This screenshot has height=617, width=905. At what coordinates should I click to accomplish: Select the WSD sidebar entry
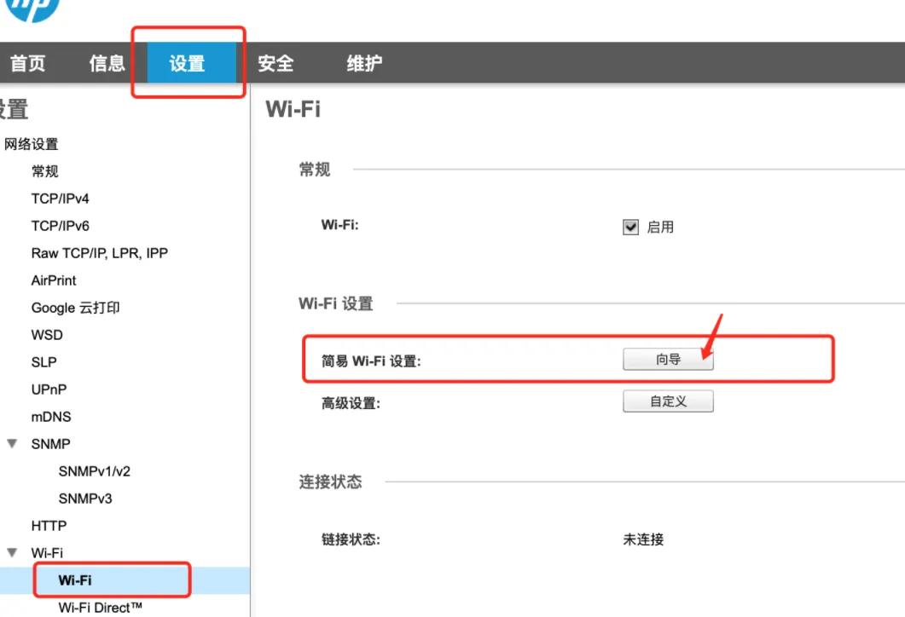tap(46, 335)
